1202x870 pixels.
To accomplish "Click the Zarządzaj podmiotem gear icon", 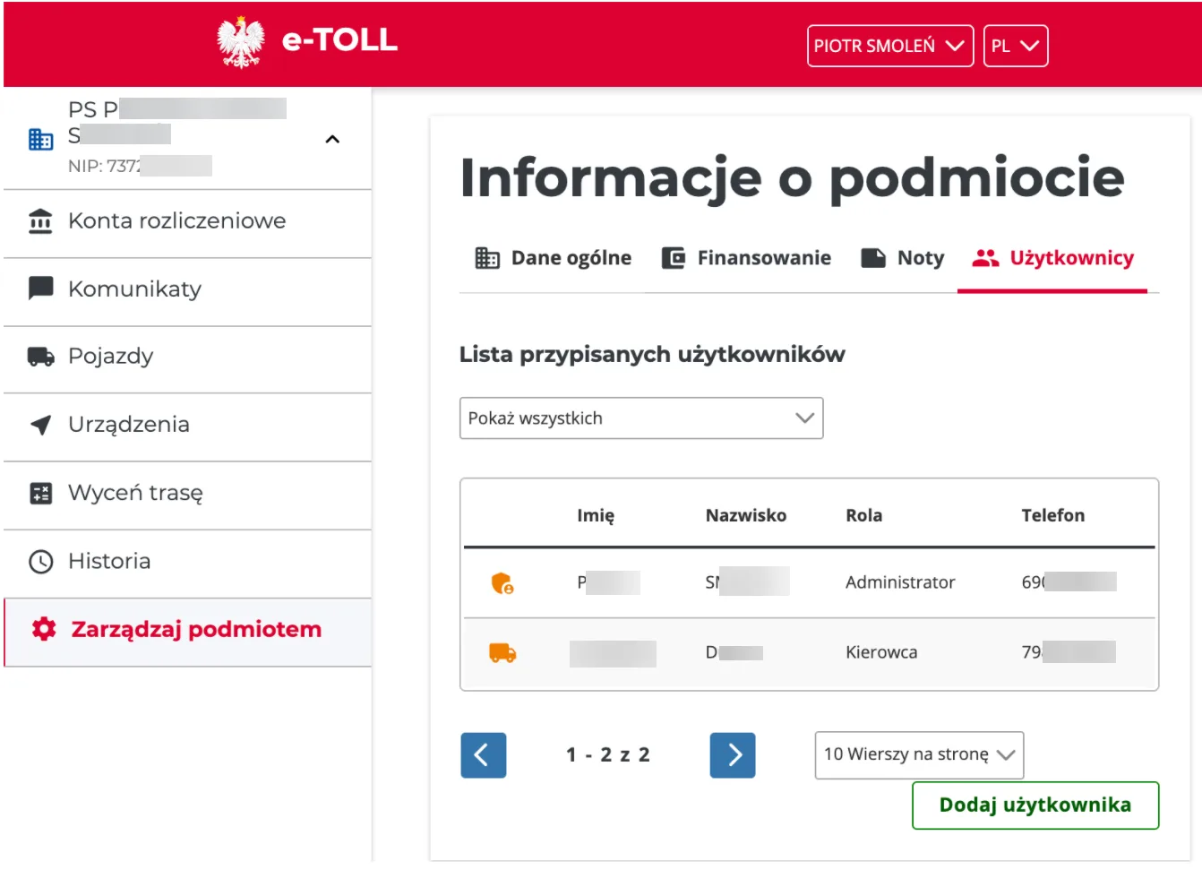I will pos(44,629).
